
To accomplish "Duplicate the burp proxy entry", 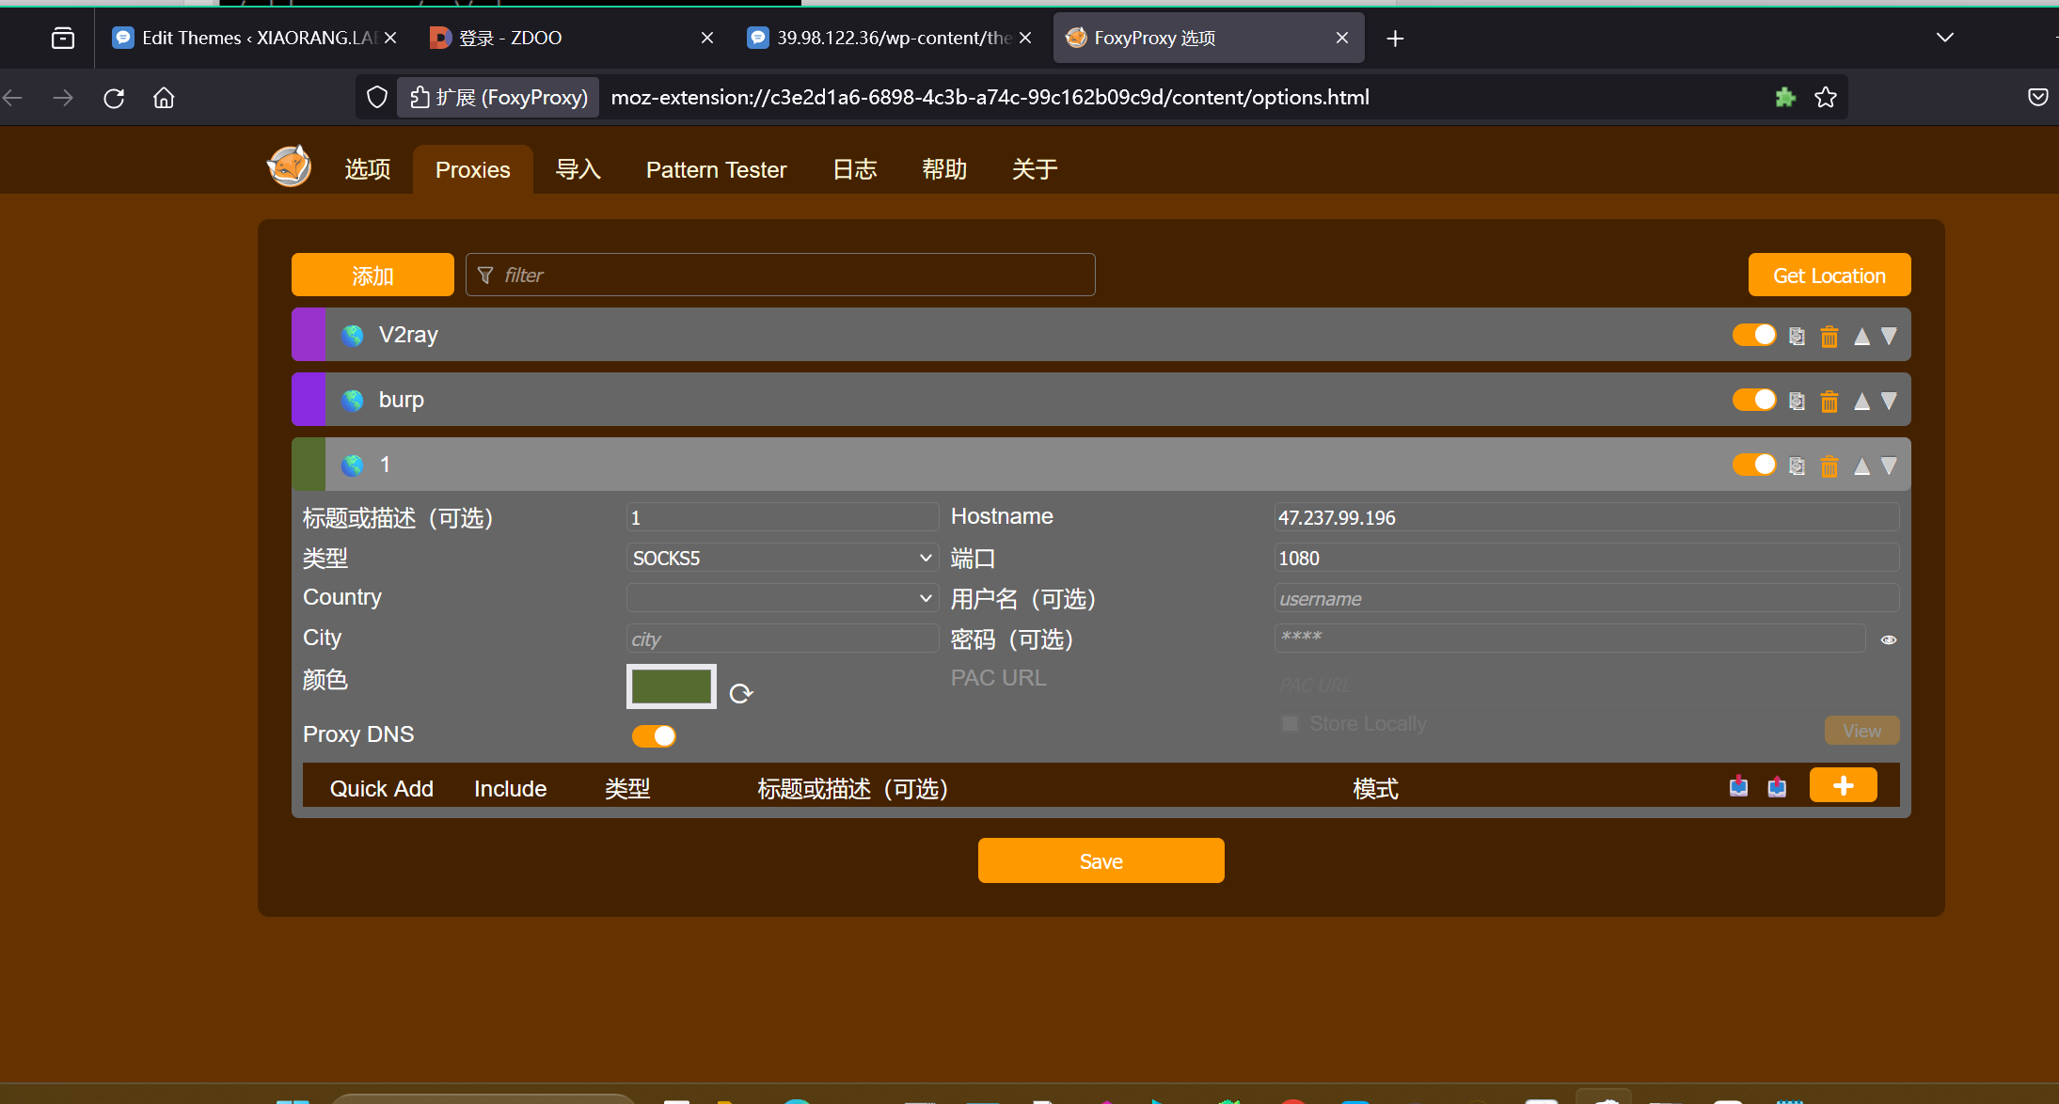I will [1797, 402].
